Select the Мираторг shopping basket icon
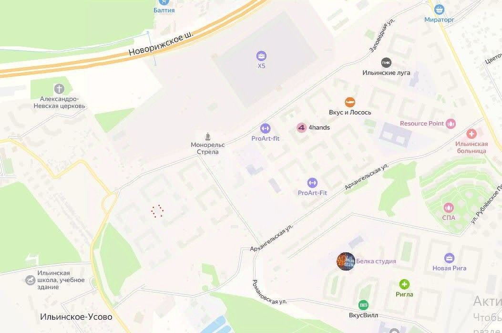Viewport: 502px width, 333px height. [439, 9]
